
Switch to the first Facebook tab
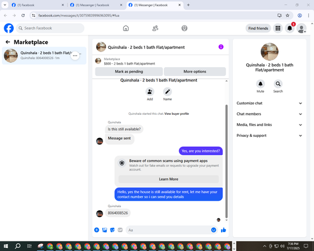point(38,5)
